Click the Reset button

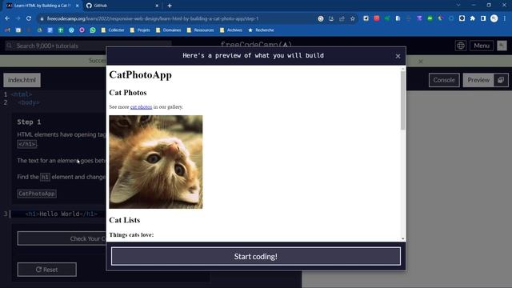pos(47,270)
